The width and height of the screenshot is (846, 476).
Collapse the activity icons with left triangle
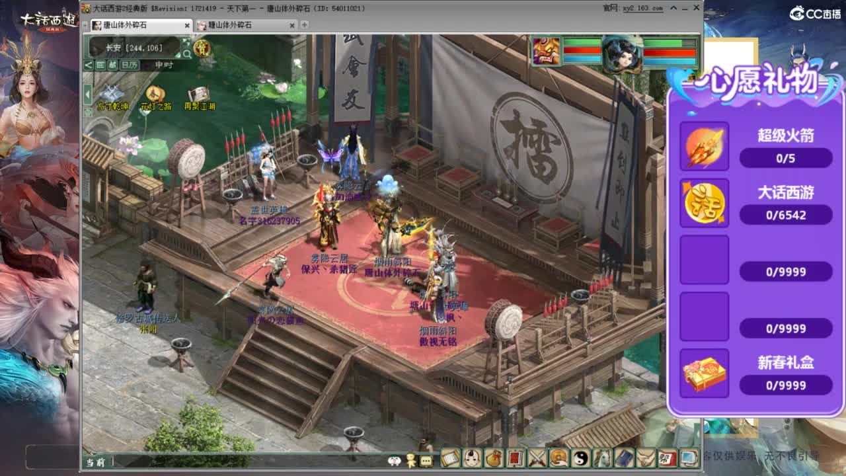coord(87,95)
